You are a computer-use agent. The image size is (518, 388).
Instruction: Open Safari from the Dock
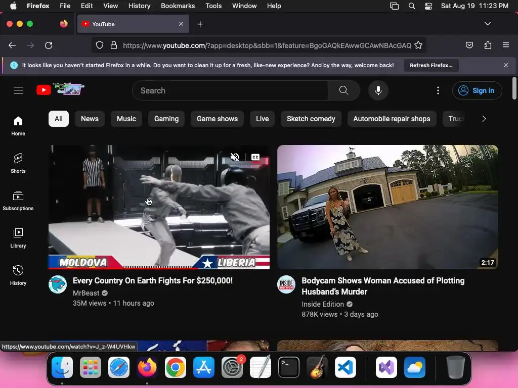click(x=119, y=367)
